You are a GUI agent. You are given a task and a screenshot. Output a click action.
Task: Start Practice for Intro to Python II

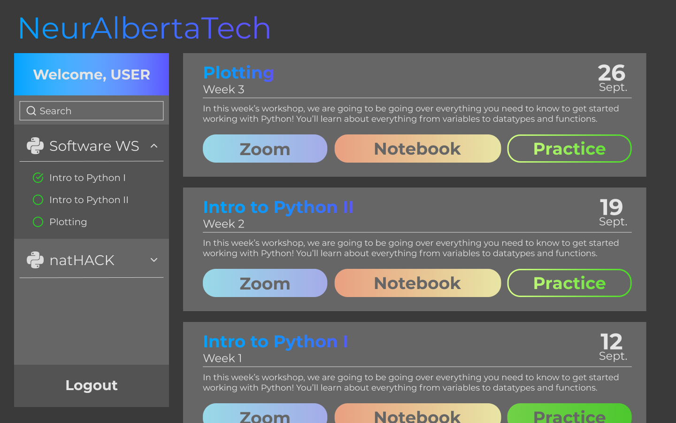[x=569, y=283]
